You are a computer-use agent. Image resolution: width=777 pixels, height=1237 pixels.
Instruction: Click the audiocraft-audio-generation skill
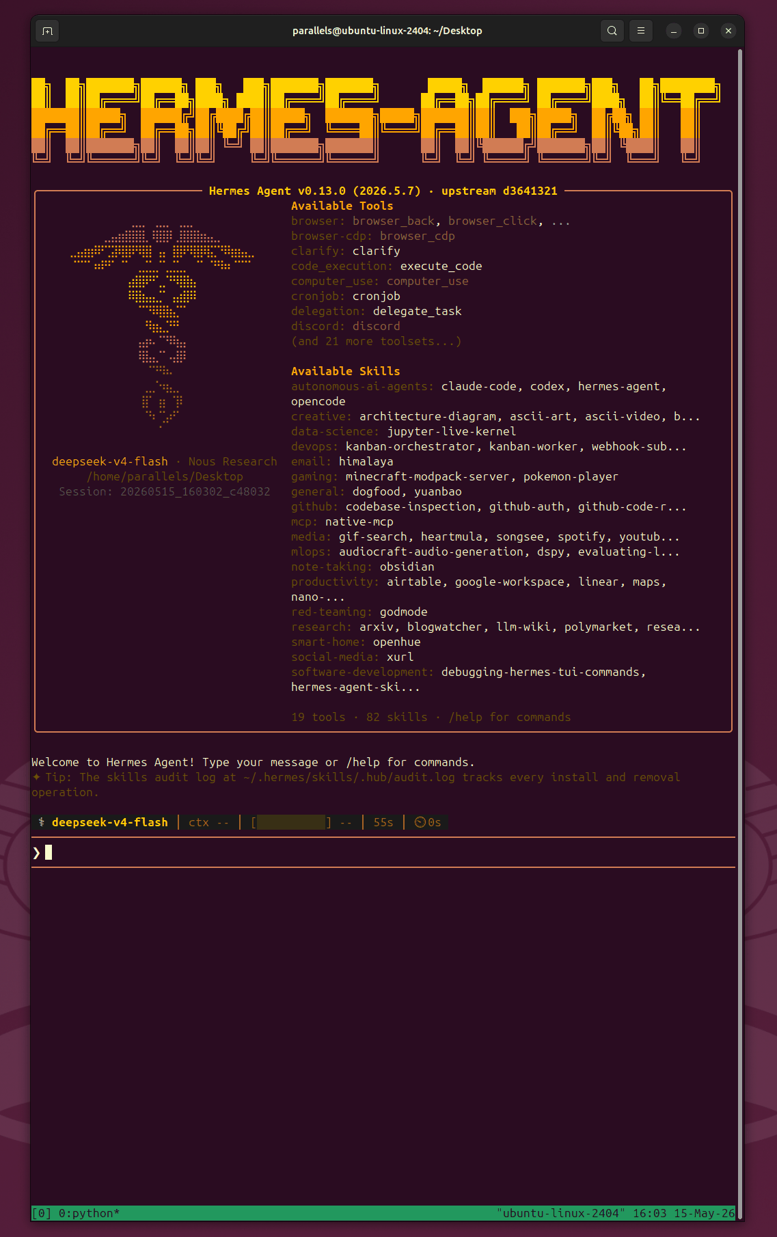click(x=431, y=552)
